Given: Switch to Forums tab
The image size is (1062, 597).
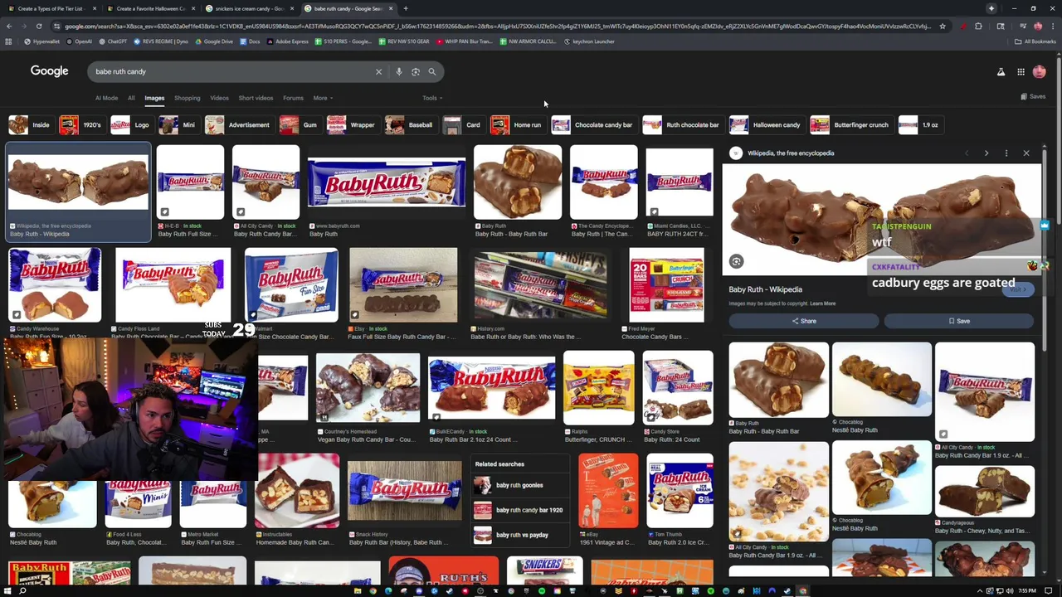Looking at the screenshot, I should 293,98.
